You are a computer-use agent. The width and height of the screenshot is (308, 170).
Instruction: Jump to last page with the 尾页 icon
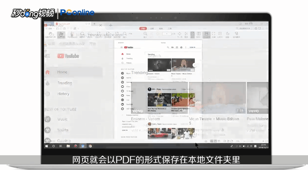pyautogui.click(x=186, y=35)
